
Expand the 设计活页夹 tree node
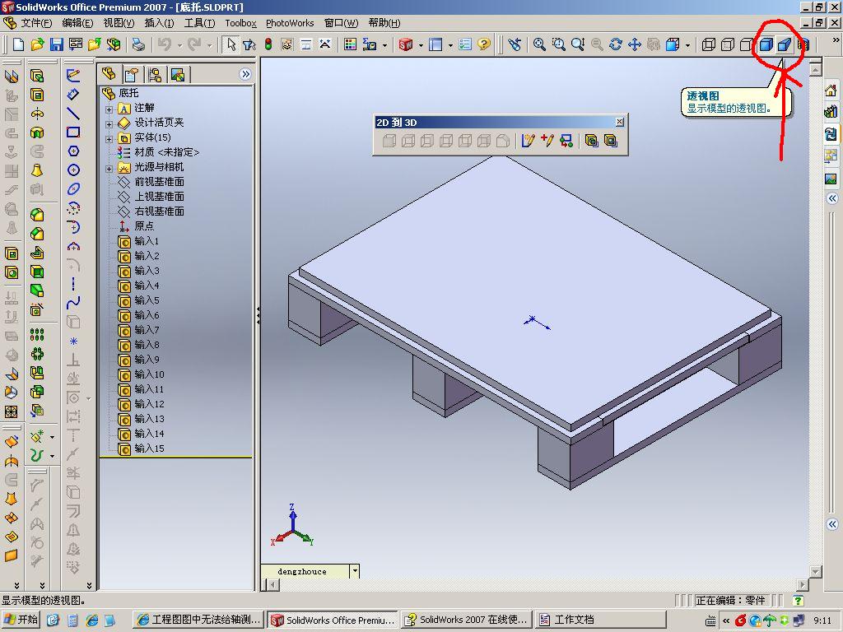(109, 123)
